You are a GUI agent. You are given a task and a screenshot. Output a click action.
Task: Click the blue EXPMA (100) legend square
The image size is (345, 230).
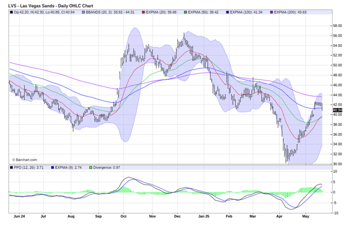pos(227,12)
